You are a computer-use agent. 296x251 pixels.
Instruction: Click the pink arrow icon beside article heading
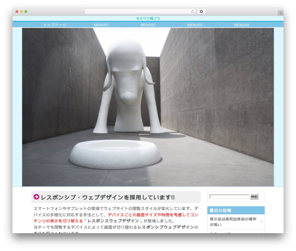36,197
